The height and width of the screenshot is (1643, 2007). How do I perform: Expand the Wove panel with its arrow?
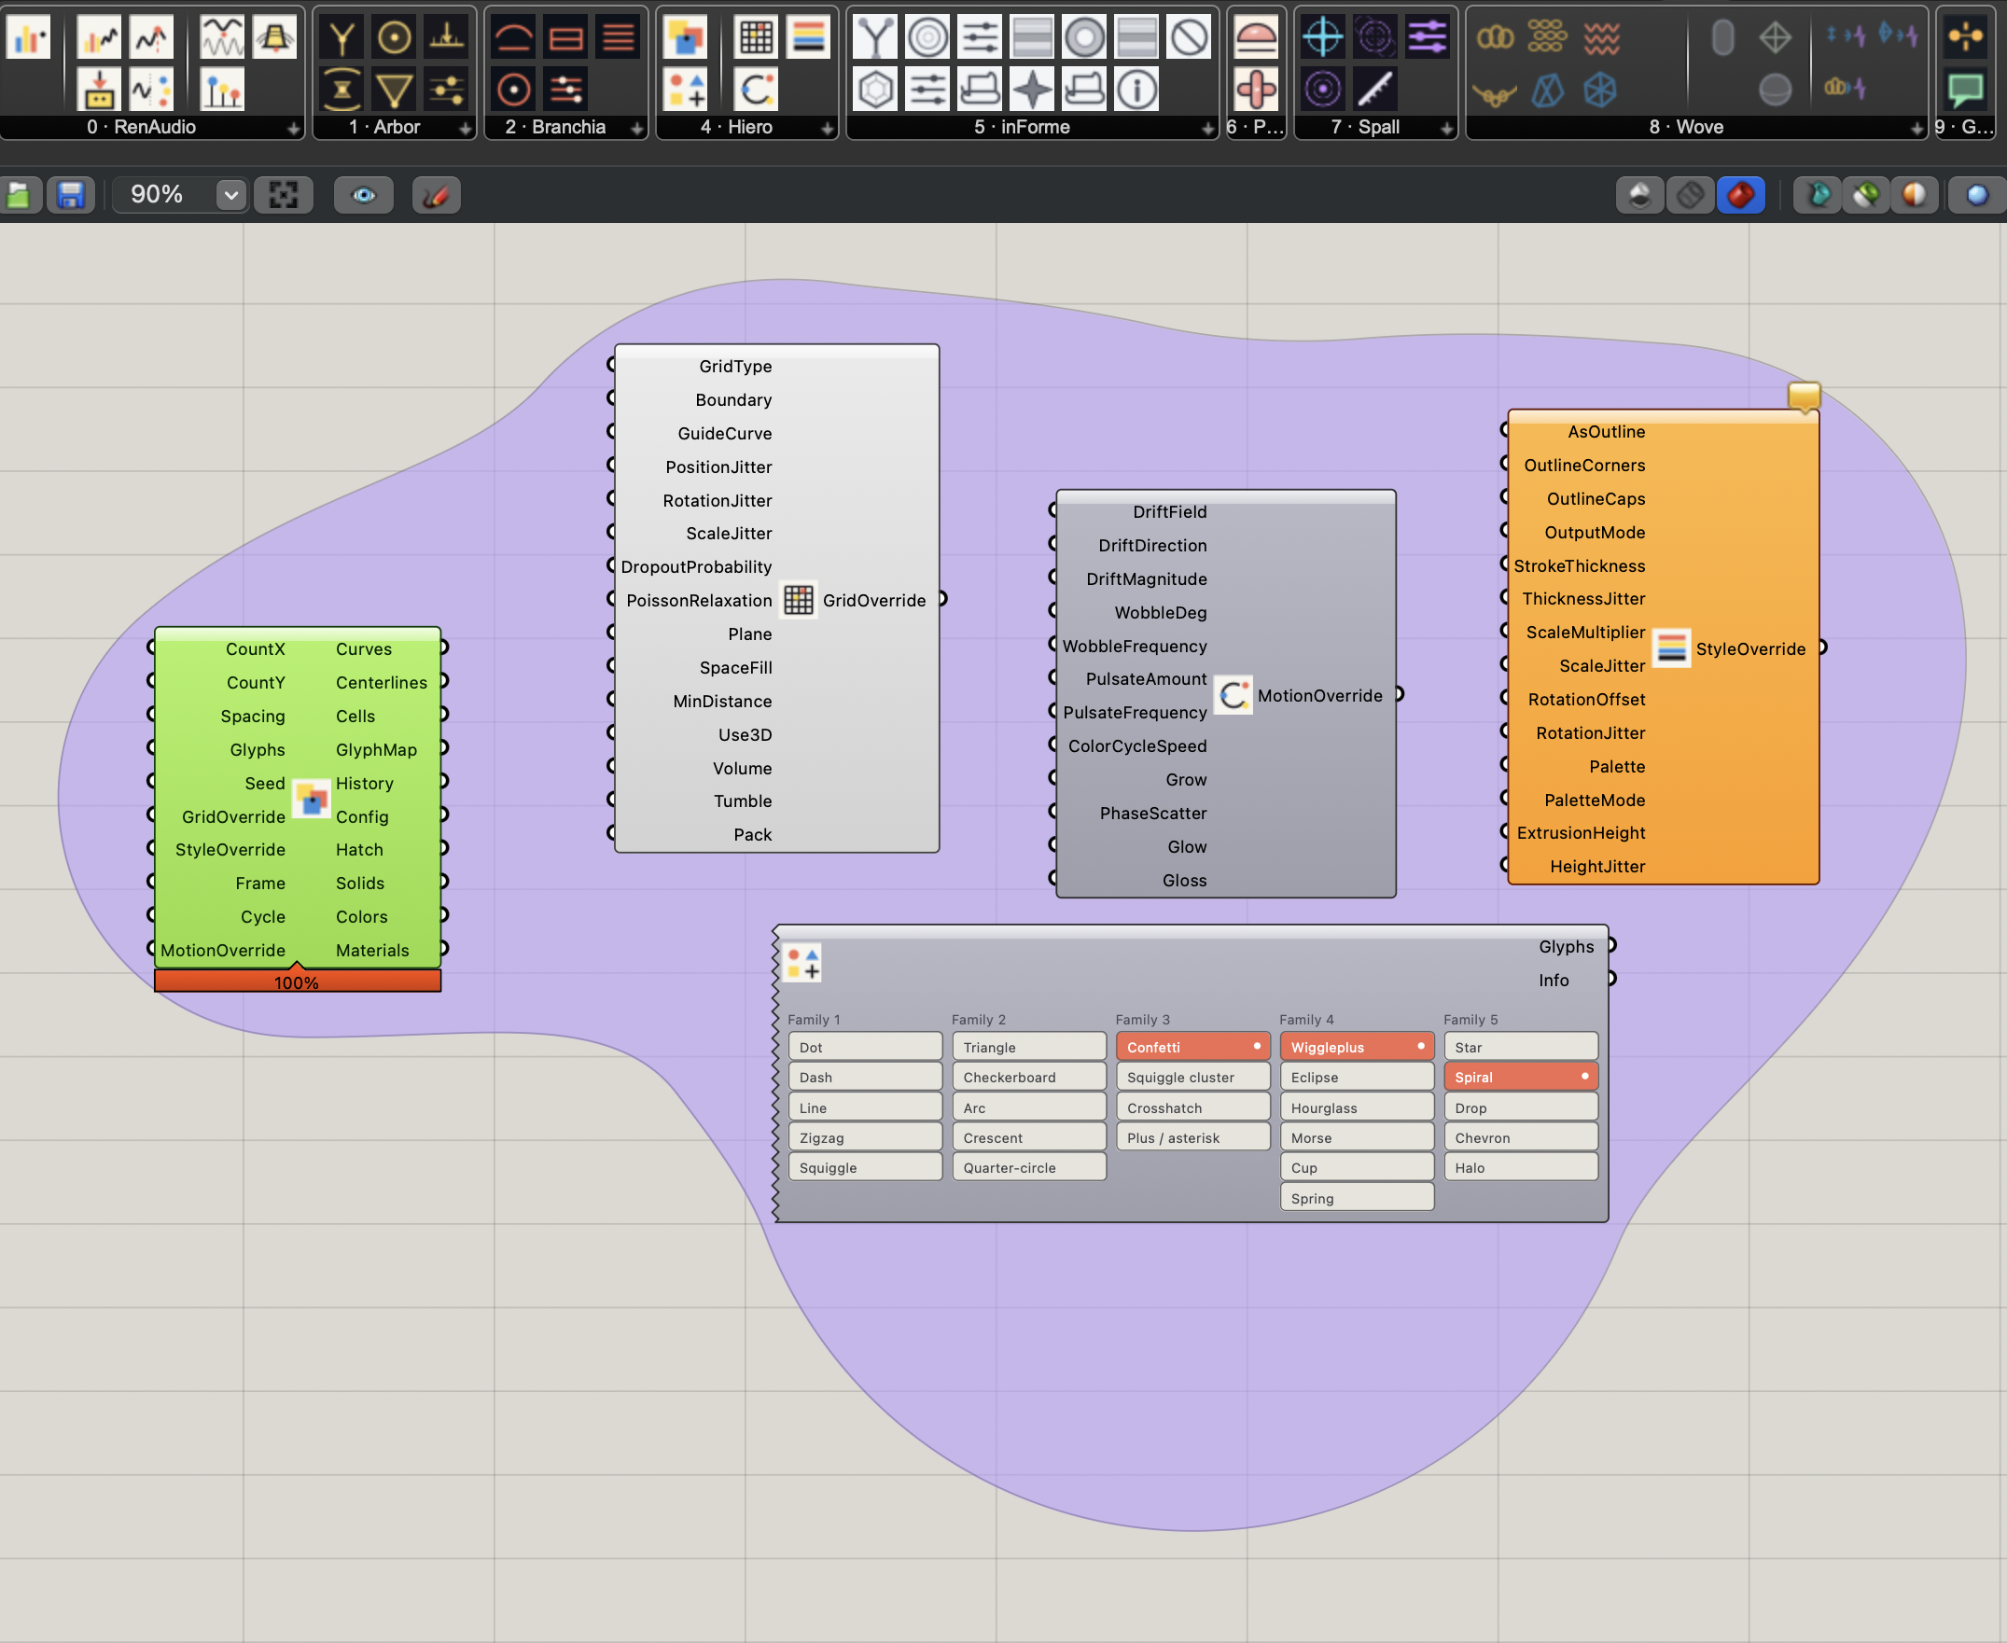point(1916,128)
